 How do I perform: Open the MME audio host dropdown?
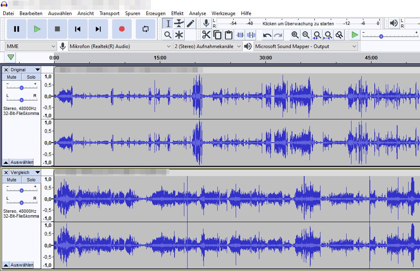click(x=31, y=46)
